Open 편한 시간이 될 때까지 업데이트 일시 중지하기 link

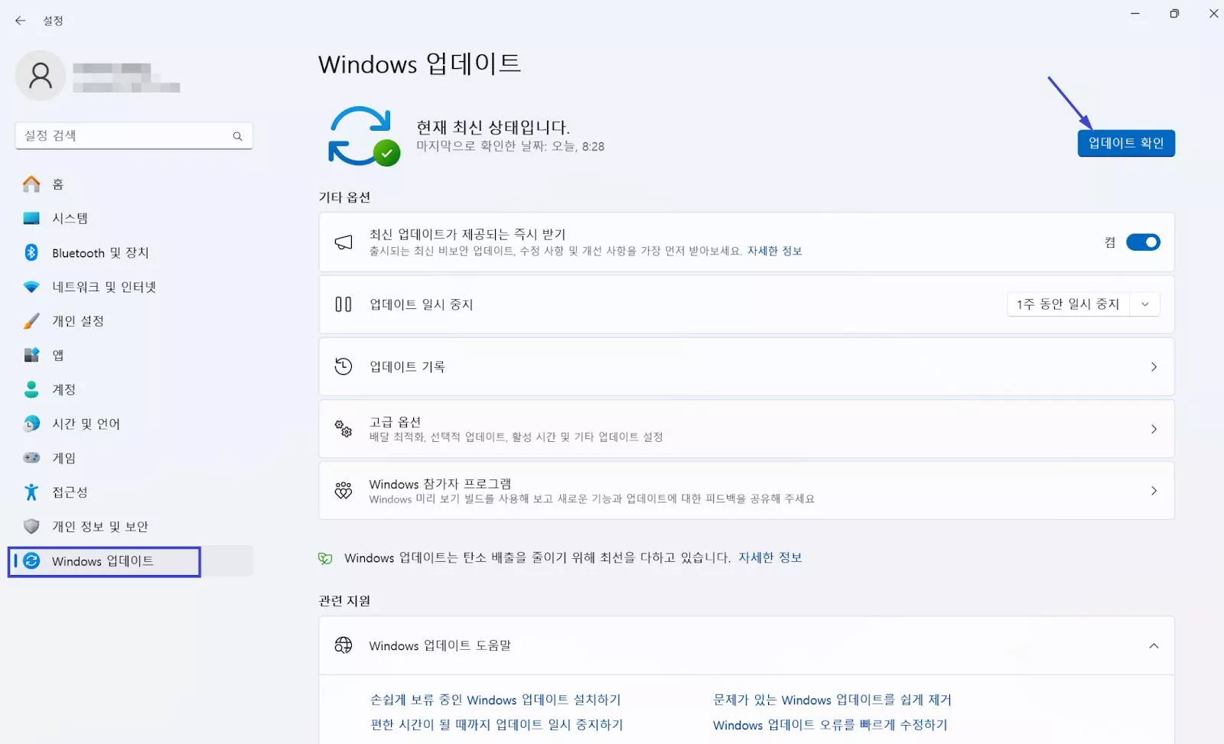click(x=496, y=725)
